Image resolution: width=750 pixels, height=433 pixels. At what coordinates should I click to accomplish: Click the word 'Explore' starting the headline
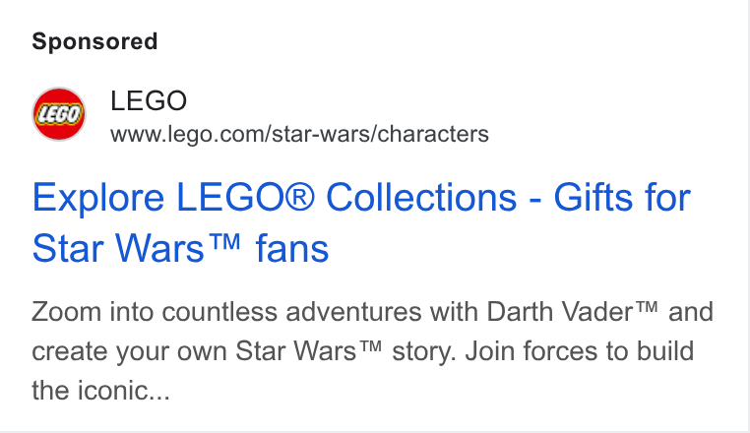pos(98,199)
